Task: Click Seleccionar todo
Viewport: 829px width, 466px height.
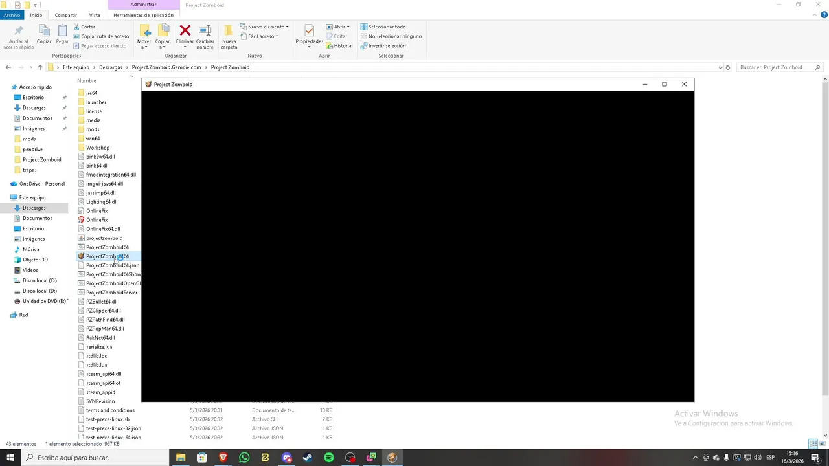Action: [x=383, y=27]
